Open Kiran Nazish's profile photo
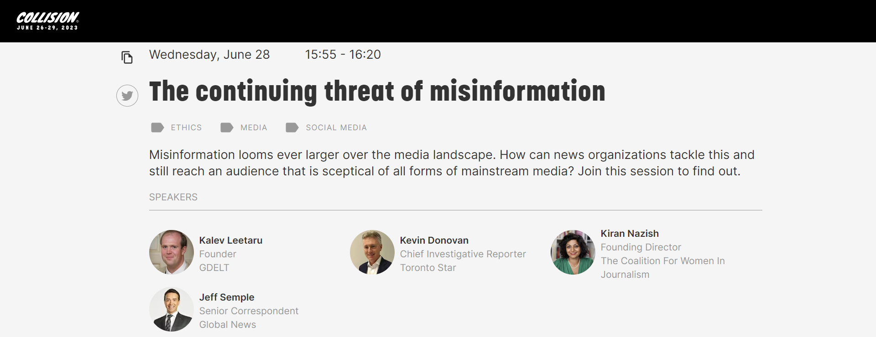The height and width of the screenshot is (337, 876). pyautogui.click(x=573, y=252)
